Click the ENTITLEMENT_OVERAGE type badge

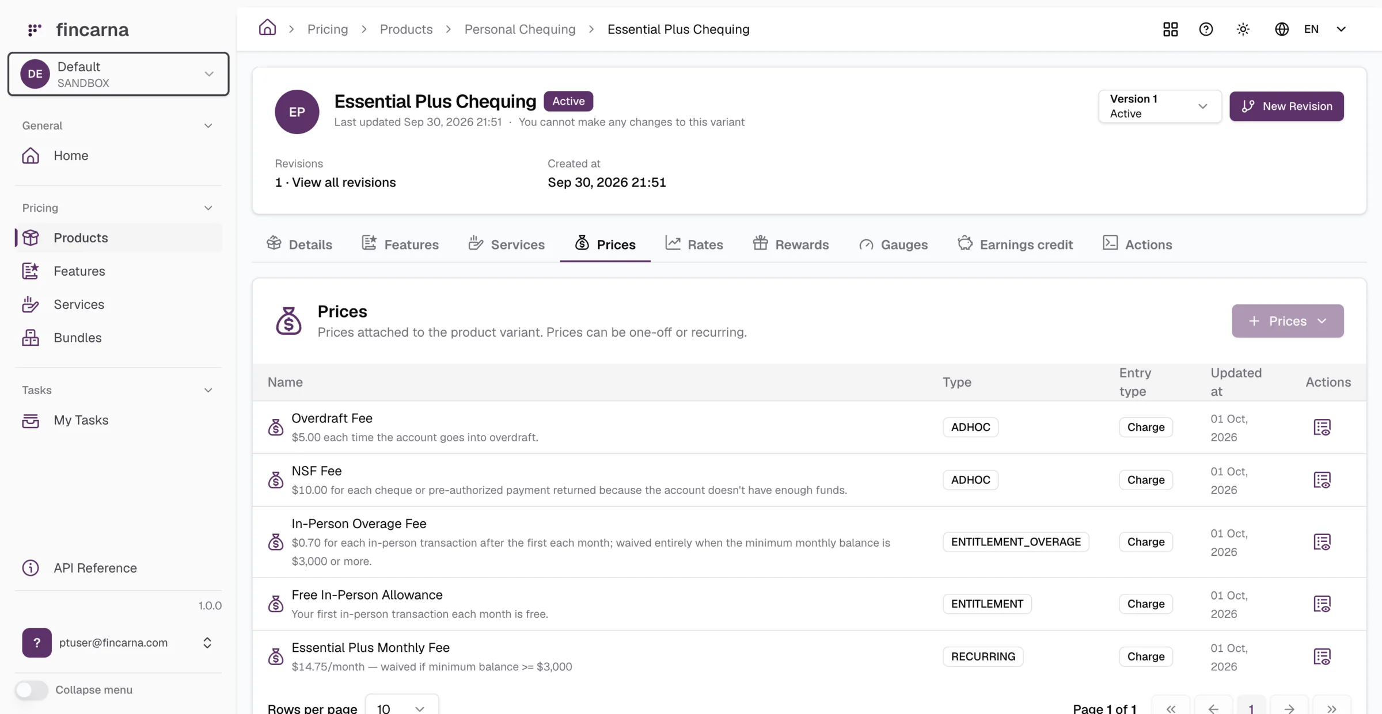click(x=1016, y=542)
